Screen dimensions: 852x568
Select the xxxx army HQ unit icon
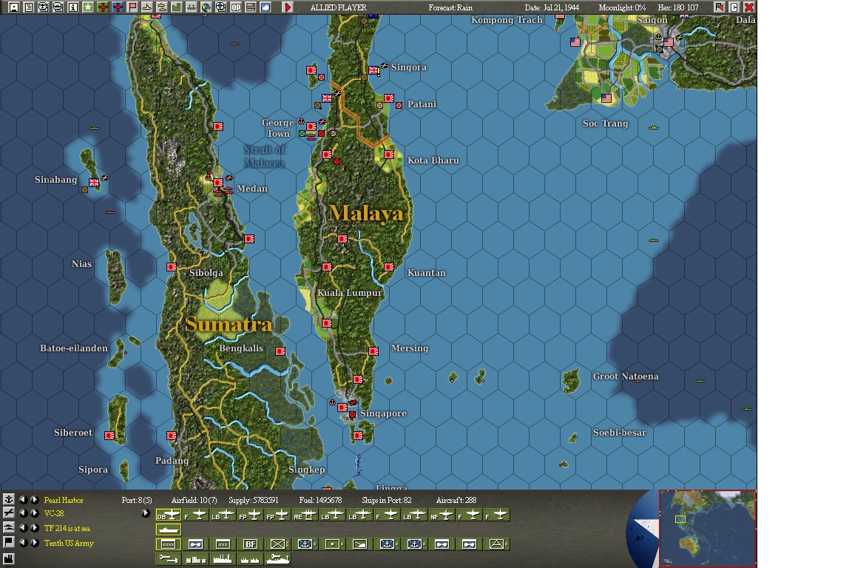169,544
